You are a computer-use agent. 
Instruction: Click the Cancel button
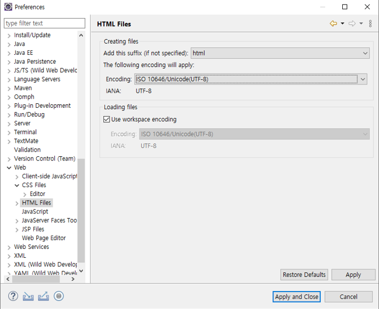348,297
